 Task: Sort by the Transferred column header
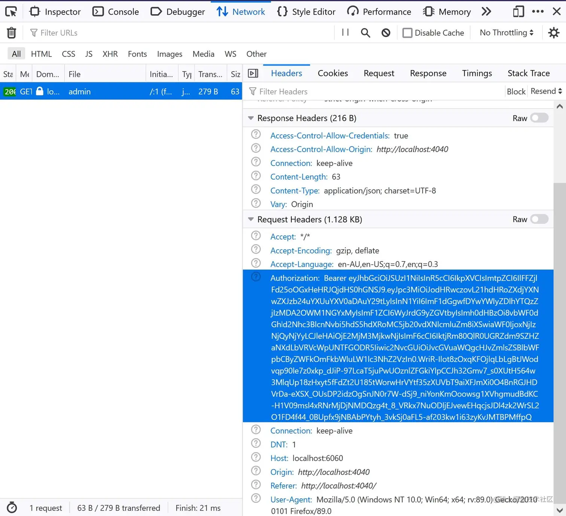click(x=210, y=74)
